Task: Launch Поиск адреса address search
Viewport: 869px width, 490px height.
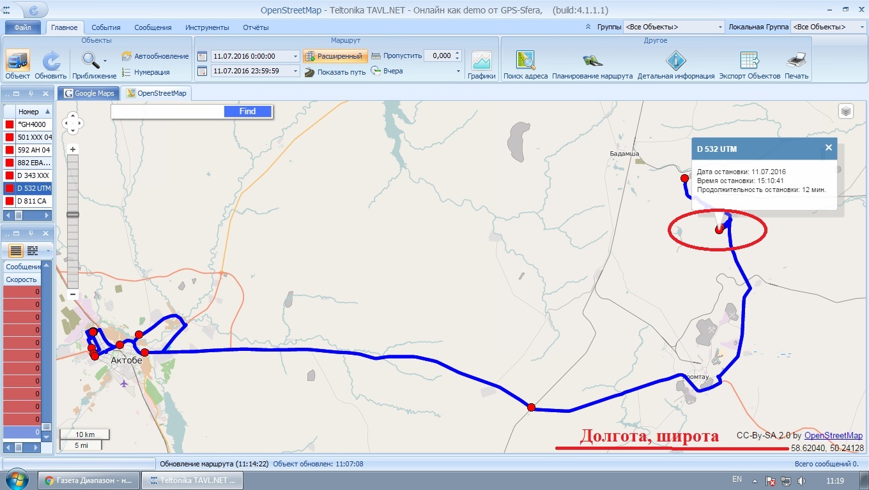Action: [525, 61]
